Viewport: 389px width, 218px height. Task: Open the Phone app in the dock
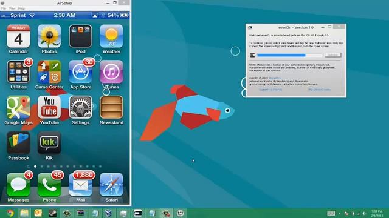click(49, 185)
